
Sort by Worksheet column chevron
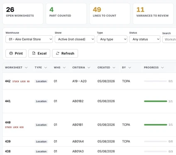point(26,68)
